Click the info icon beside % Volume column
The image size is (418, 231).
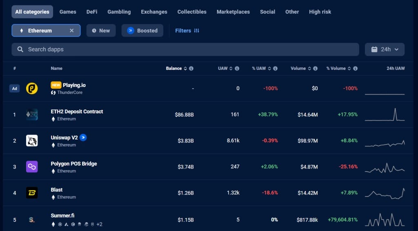click(355, 69)
